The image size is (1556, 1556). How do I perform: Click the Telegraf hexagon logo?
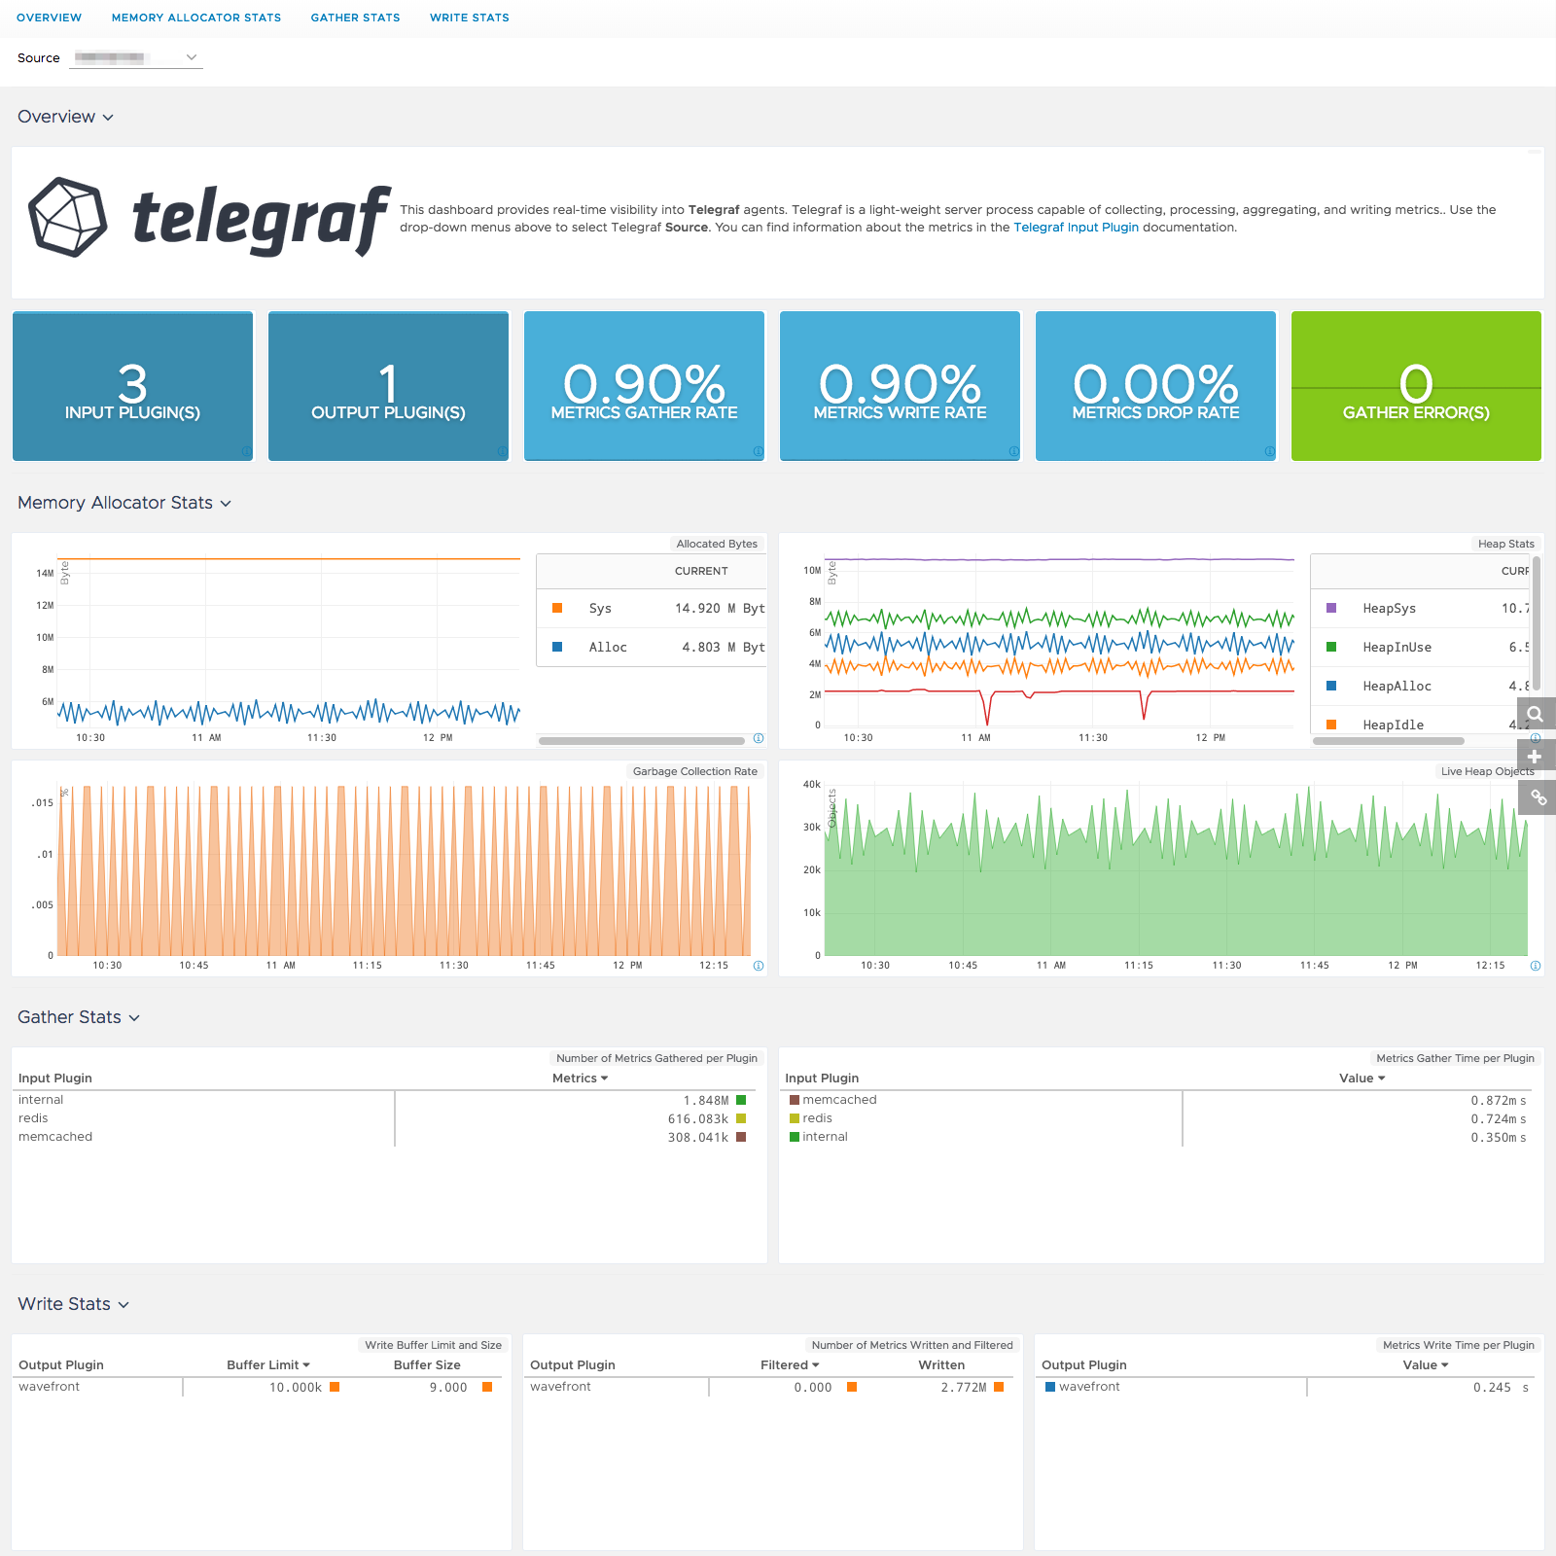click(68, 217)
